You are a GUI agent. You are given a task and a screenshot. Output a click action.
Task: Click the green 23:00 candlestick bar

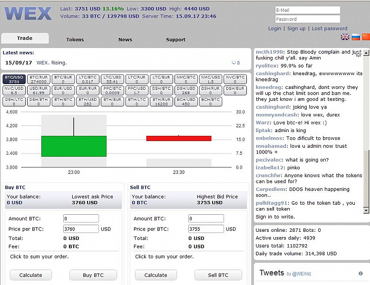(74, 146)
